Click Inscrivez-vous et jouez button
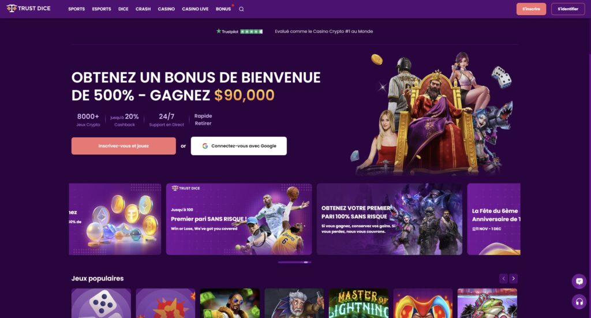 tap(124, 146)
